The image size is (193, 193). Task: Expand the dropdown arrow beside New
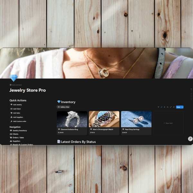tap(182, 107)
